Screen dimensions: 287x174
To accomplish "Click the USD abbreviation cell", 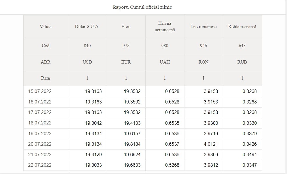I will coord(87,62).
